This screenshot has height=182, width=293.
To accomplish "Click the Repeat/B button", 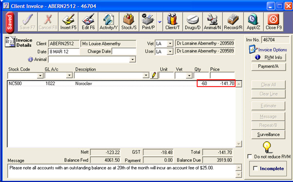I will [269, 125].
